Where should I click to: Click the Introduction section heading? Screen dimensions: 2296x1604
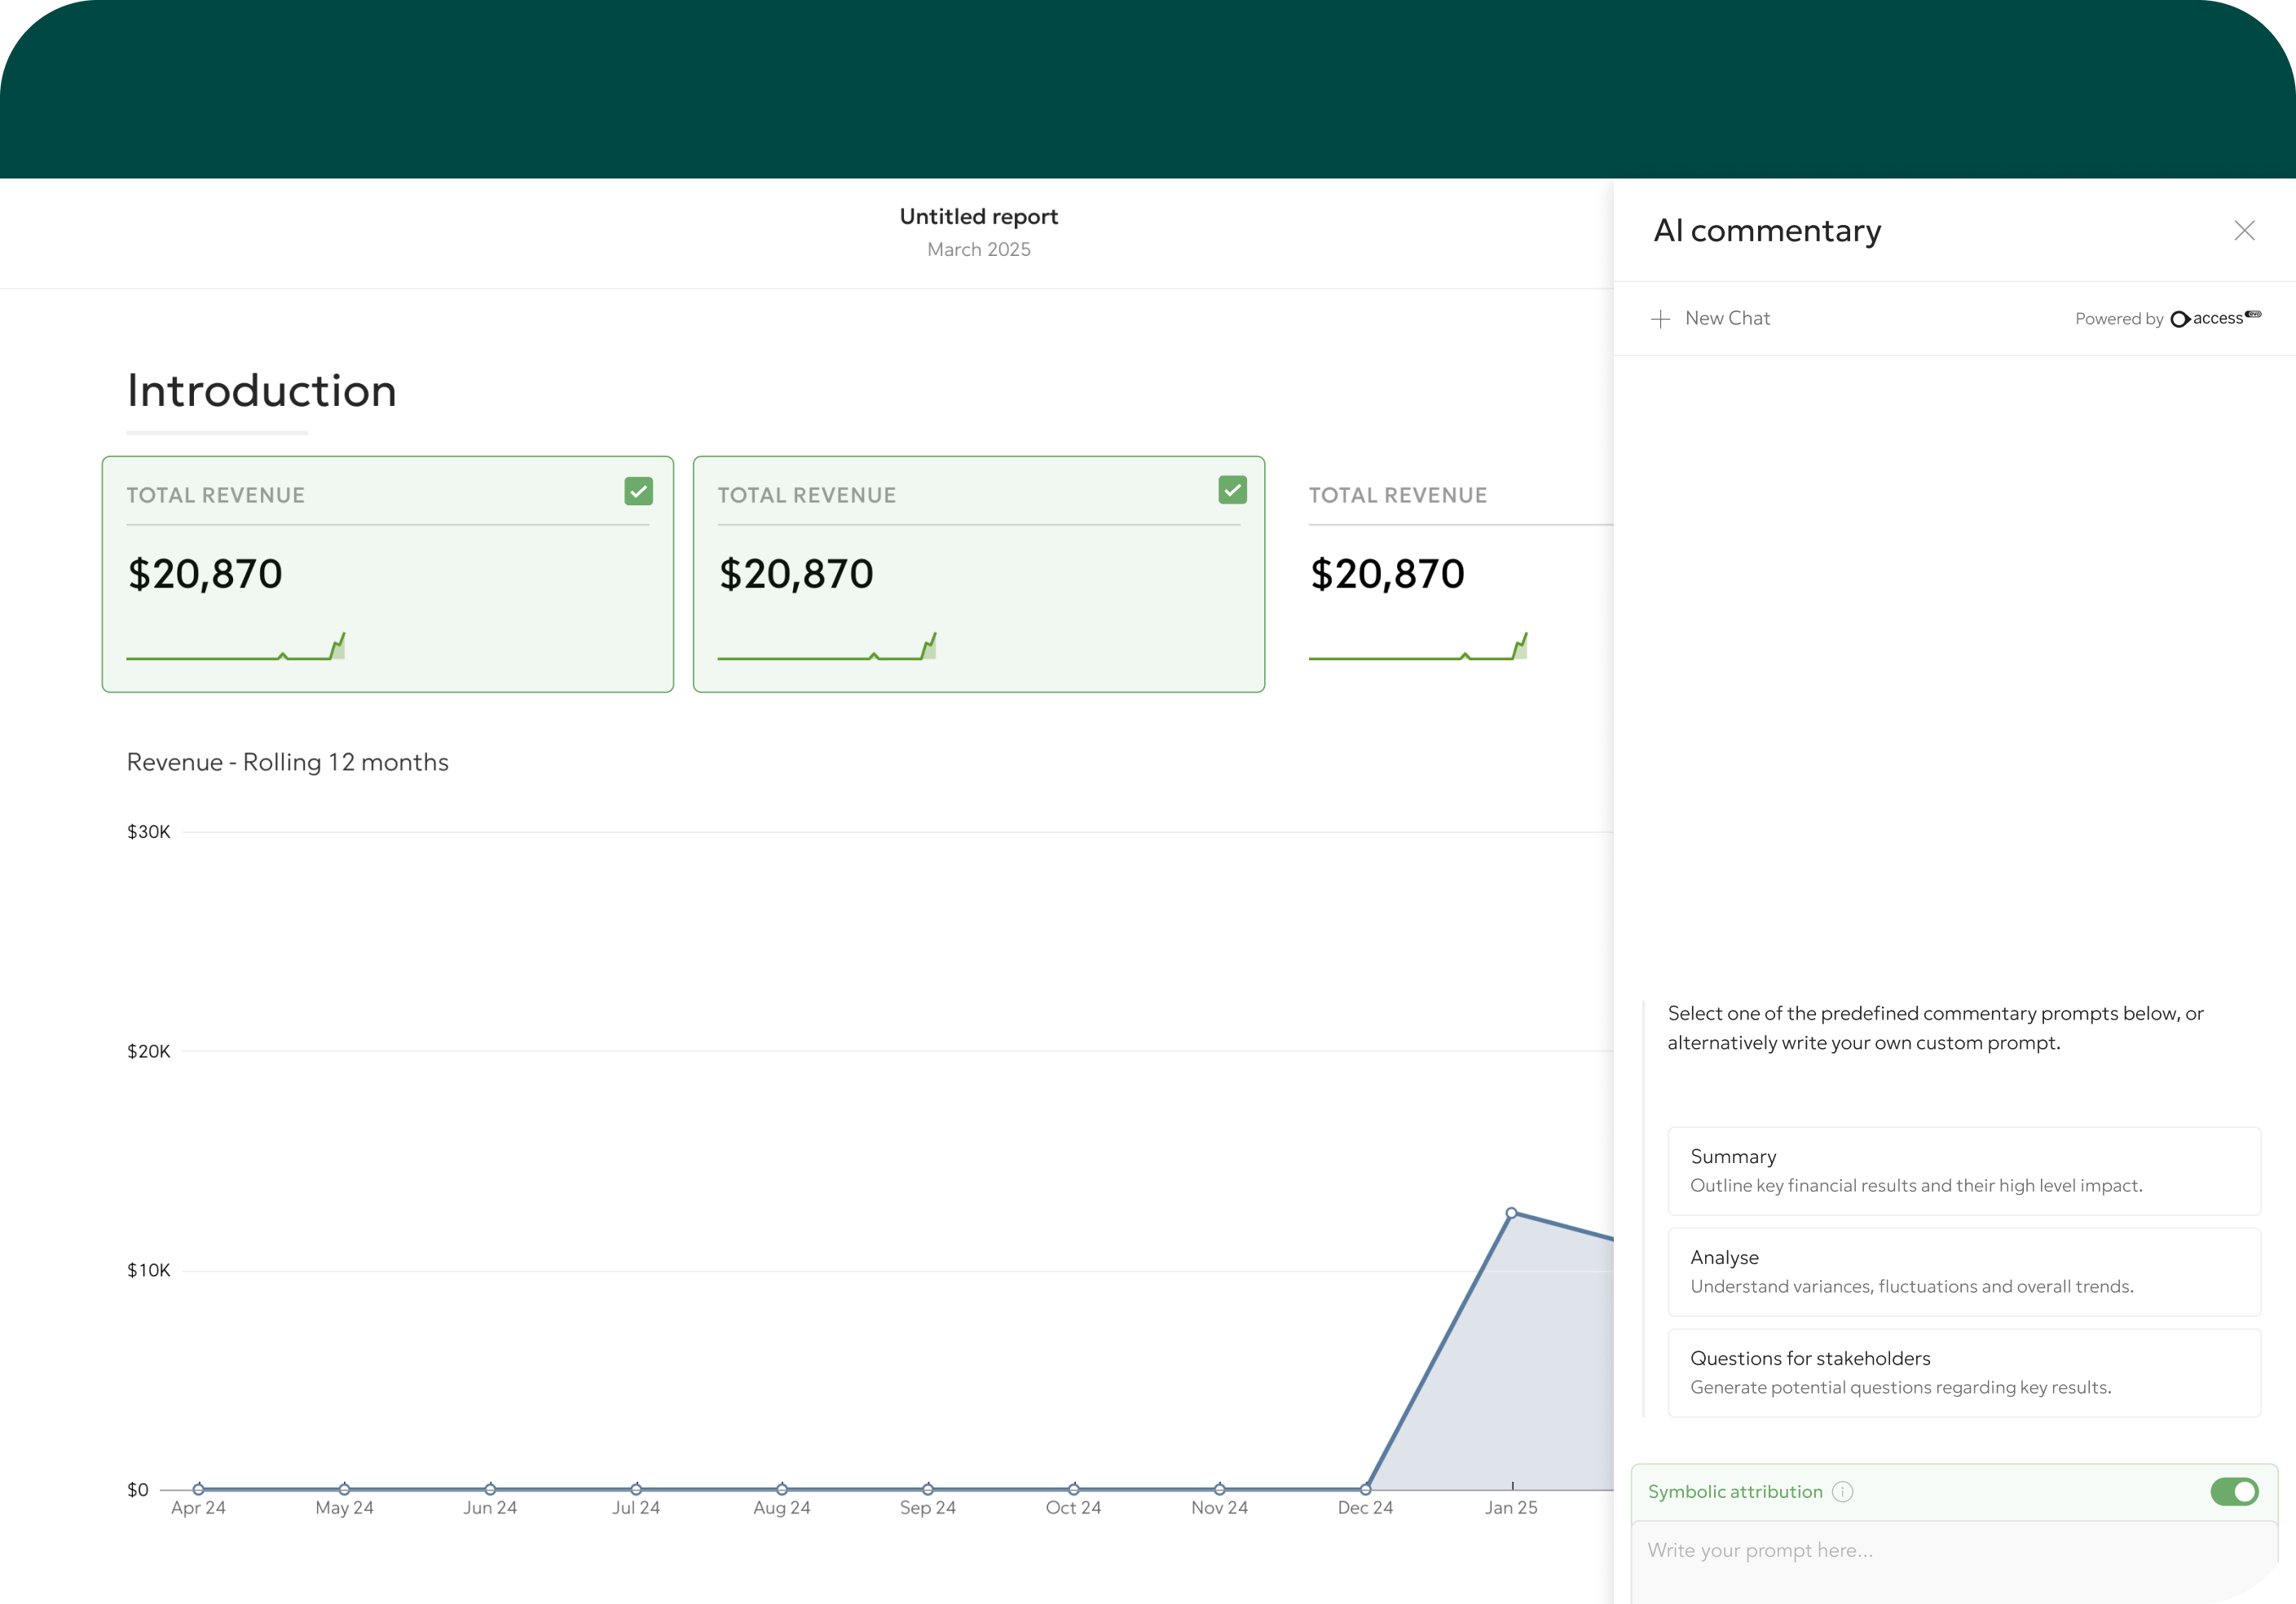(x=262, y=391)
